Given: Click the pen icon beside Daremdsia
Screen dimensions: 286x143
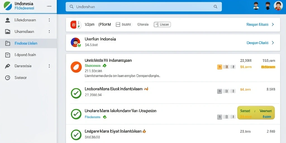Looking at the screenshot, I should pyautogui.click(x=8, y=66).
